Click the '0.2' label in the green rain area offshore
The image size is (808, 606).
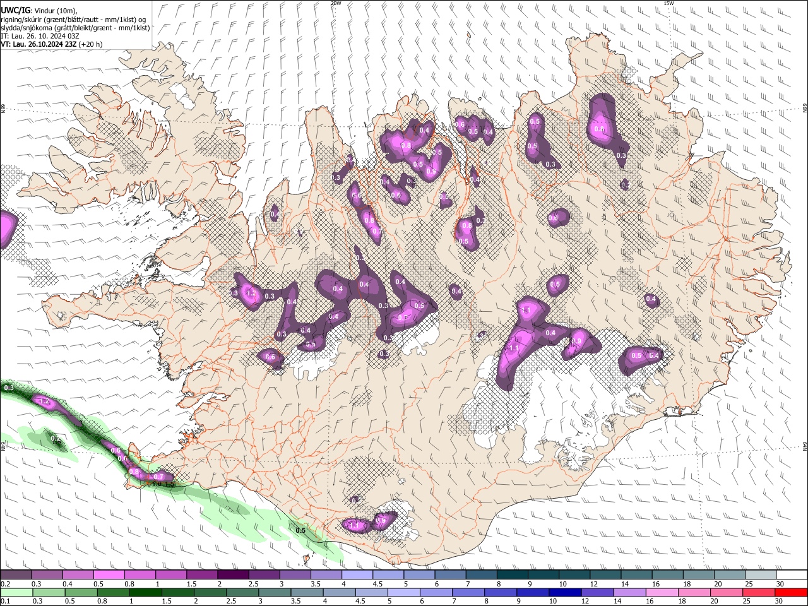(x=55, y=438)
